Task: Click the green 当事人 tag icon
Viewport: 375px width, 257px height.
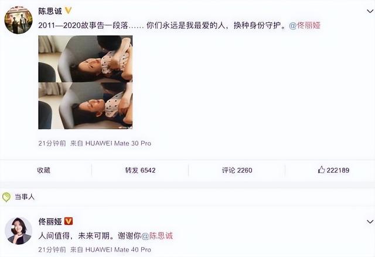Action: pyautogui.click(x=6, y=197)
